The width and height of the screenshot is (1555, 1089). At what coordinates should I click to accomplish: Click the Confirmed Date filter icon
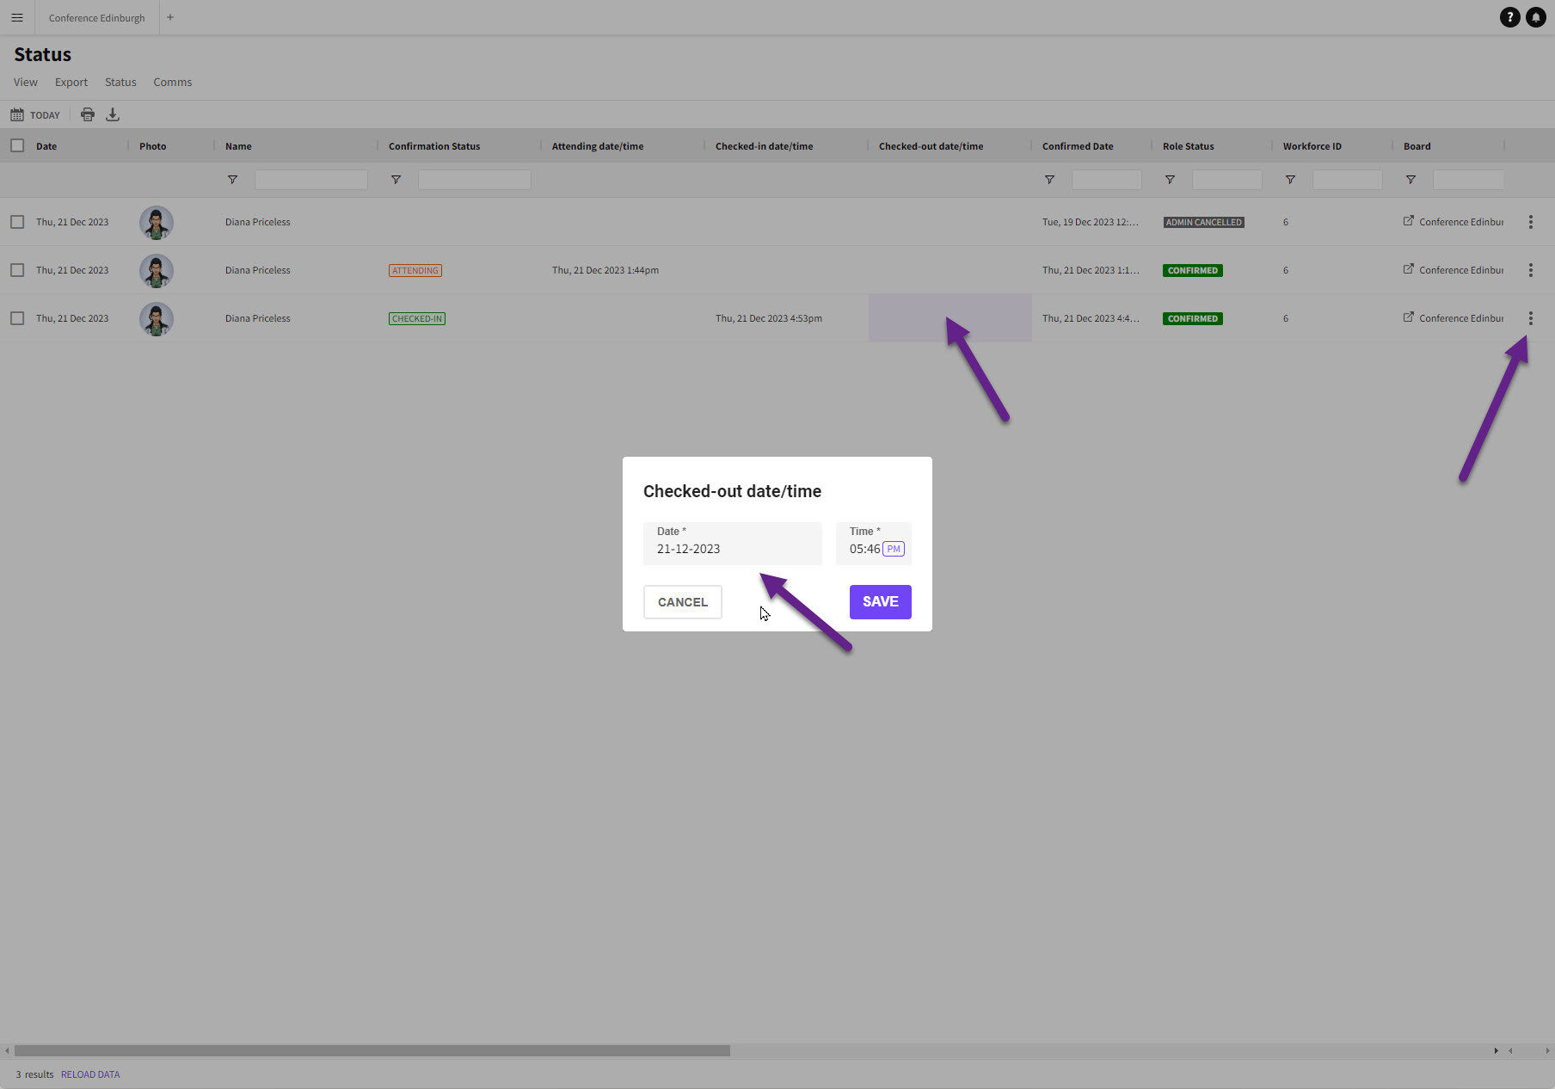click(1049, 180)
